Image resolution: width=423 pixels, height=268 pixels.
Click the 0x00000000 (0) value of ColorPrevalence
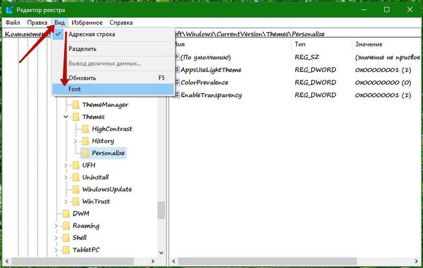pos(383,83)
